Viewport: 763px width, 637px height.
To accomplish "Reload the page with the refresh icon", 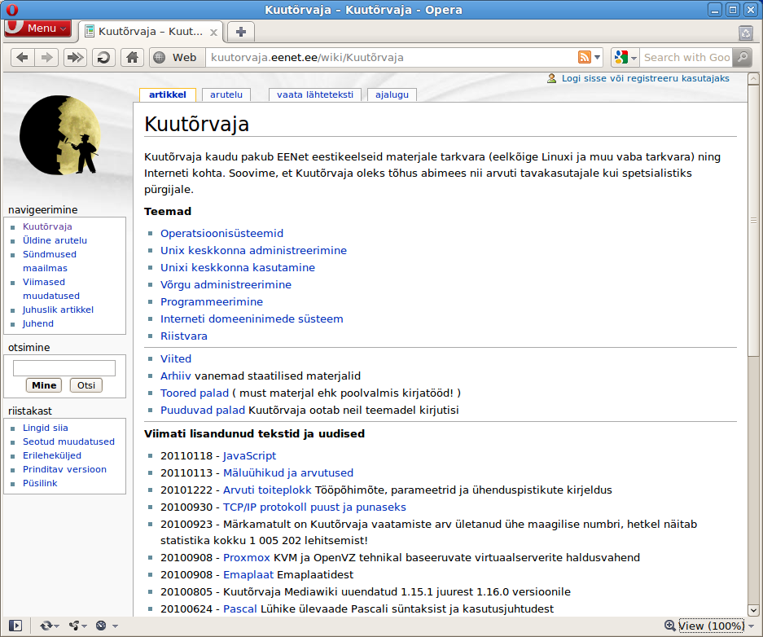I will pyautogui.click(x=103, y=57).
